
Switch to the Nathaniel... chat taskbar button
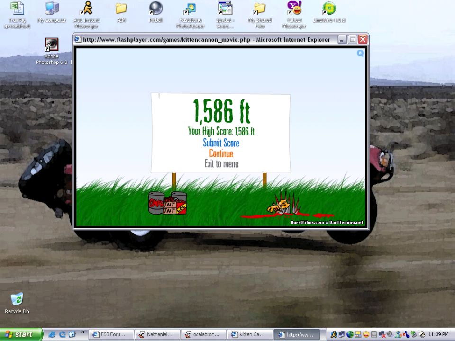pyautogui.click(x=157, y=334)
